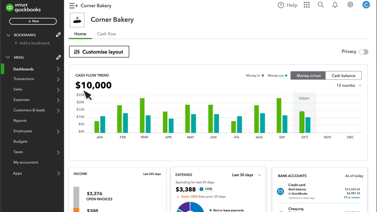Click the Corner Bakery bread avatar icon

[77, 20]
